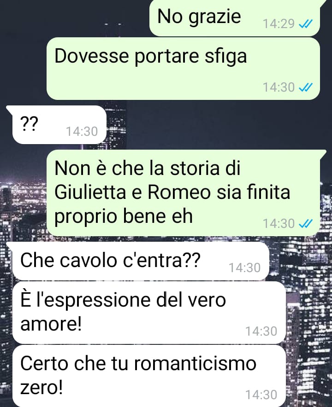This screenshot has height=407, width=332.
Task: Click the 14:29 timestamp on 'No grazie'
Action: pyautogui.click(x=279, y=24)
